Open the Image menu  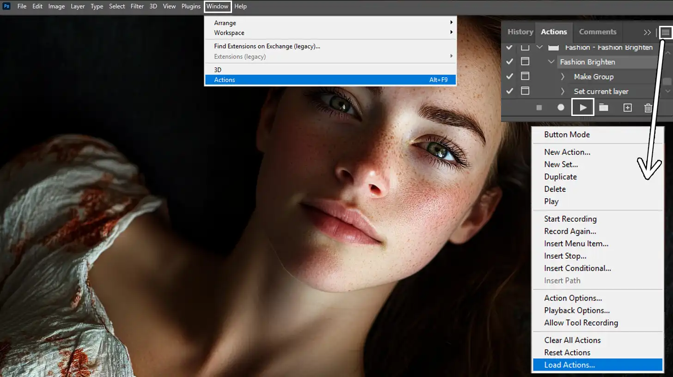(x=56, y=6)
